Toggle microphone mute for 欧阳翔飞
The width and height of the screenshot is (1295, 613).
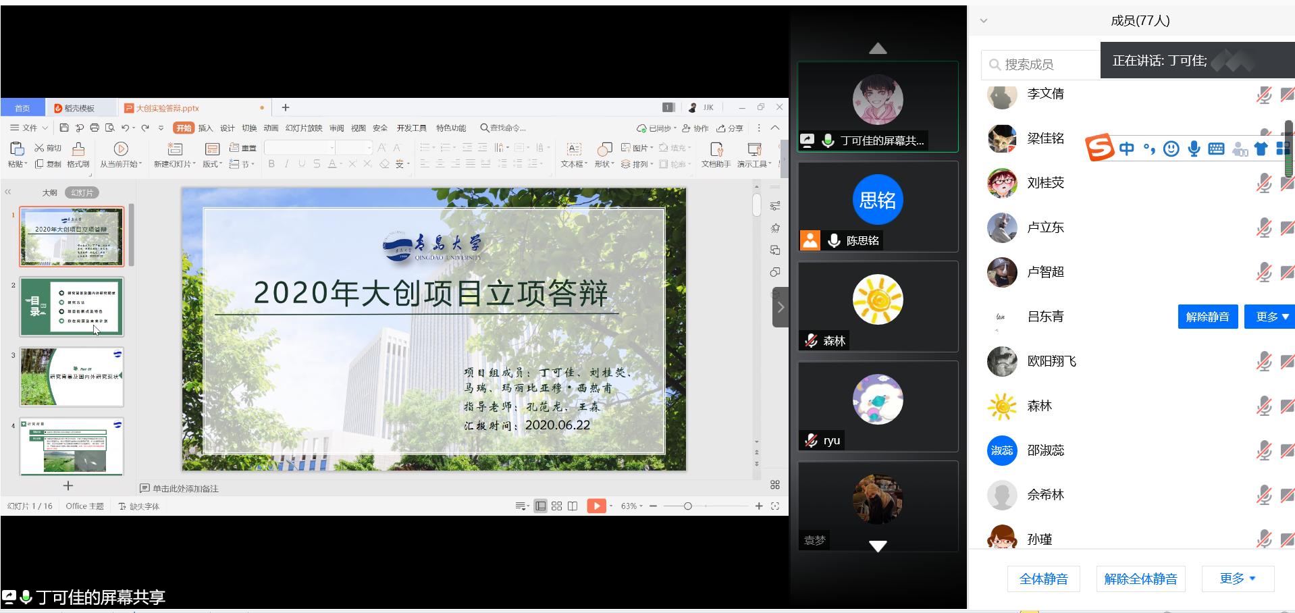point(1263,362)
